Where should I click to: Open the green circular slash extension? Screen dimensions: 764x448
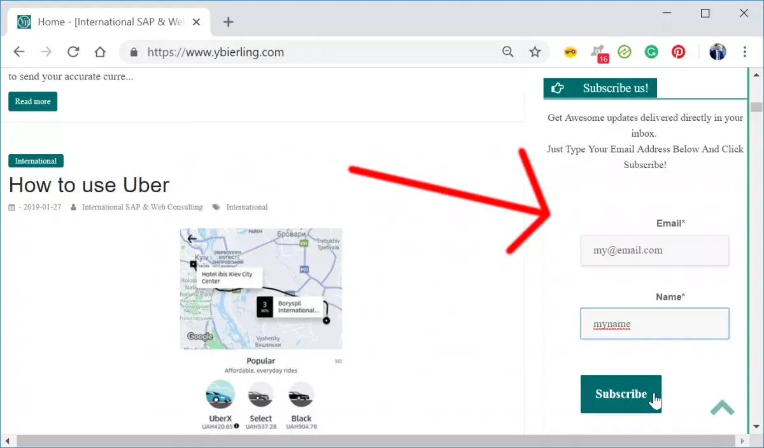click(625, 52)
